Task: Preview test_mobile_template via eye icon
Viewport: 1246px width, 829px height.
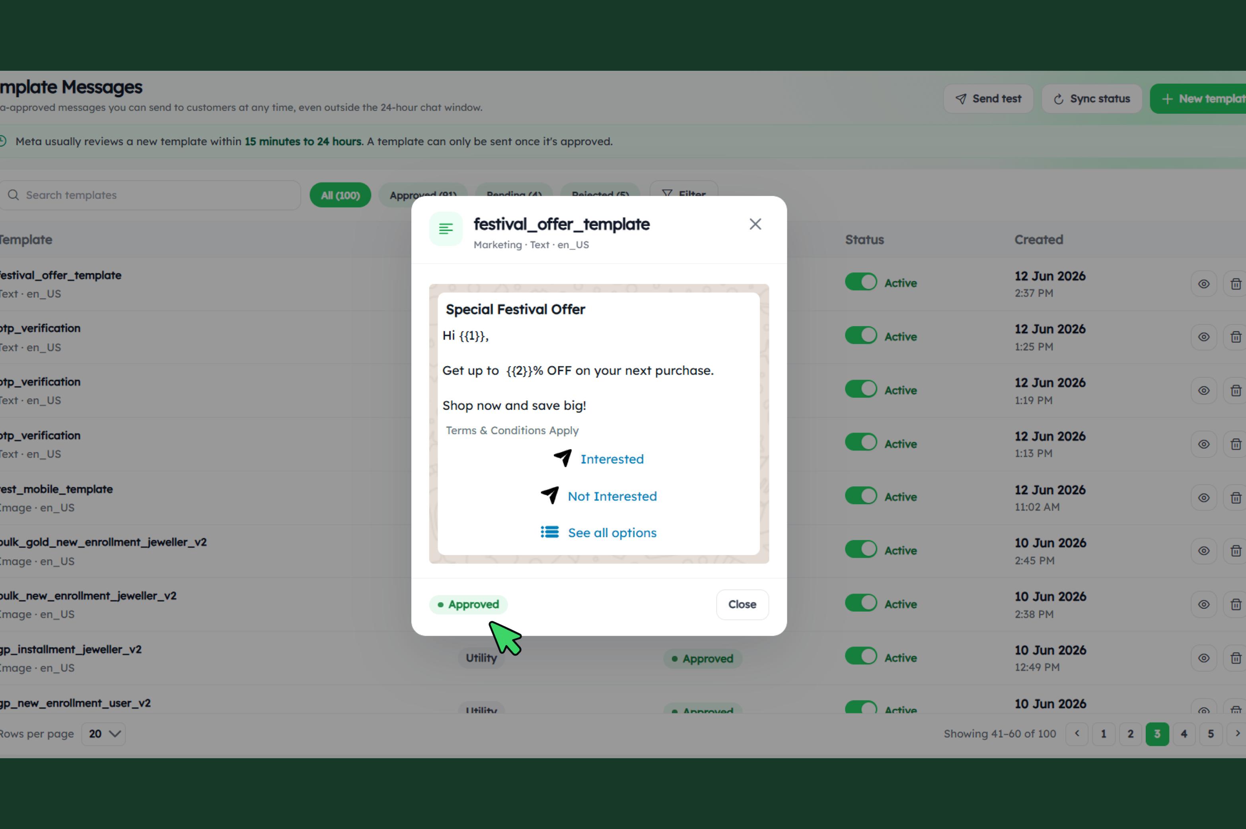Action: click(1204, 497)
